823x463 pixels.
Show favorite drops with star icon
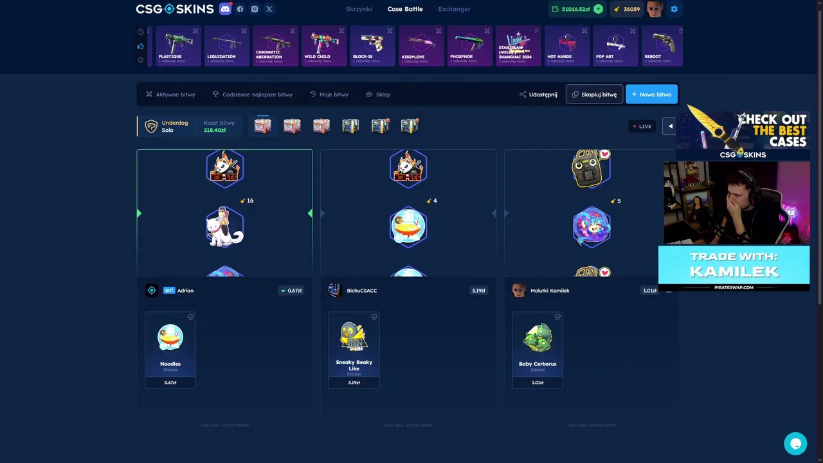141,60
